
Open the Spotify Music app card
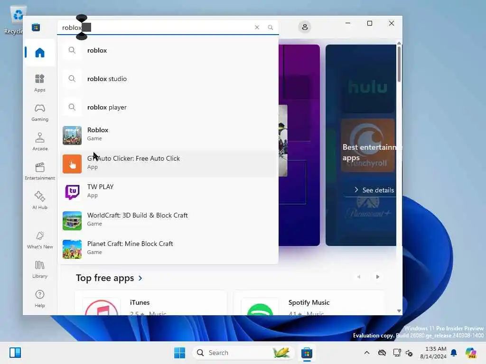click(309, 303)
